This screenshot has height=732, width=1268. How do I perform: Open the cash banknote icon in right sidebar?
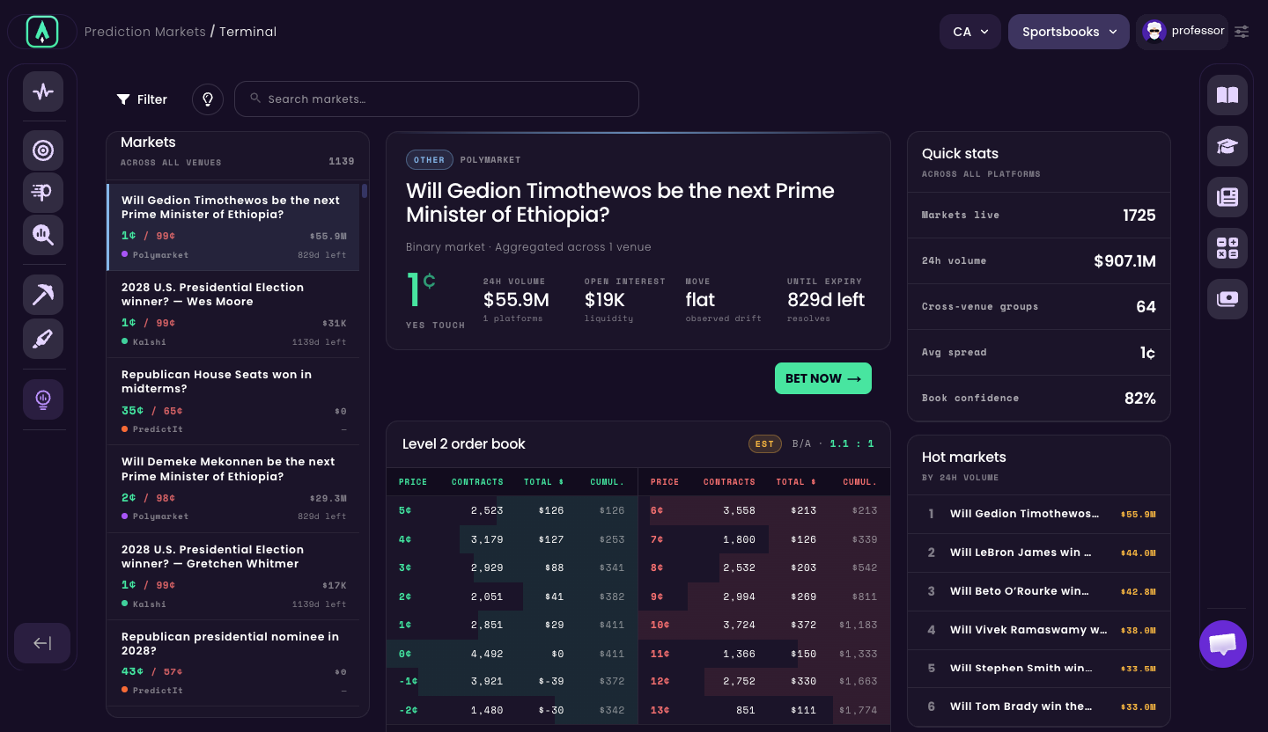(1227, 299)
